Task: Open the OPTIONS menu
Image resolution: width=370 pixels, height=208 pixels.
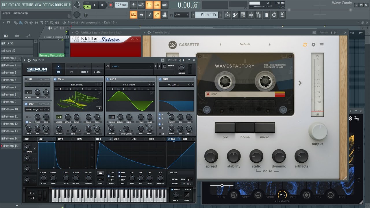Action: pos(48,5)
